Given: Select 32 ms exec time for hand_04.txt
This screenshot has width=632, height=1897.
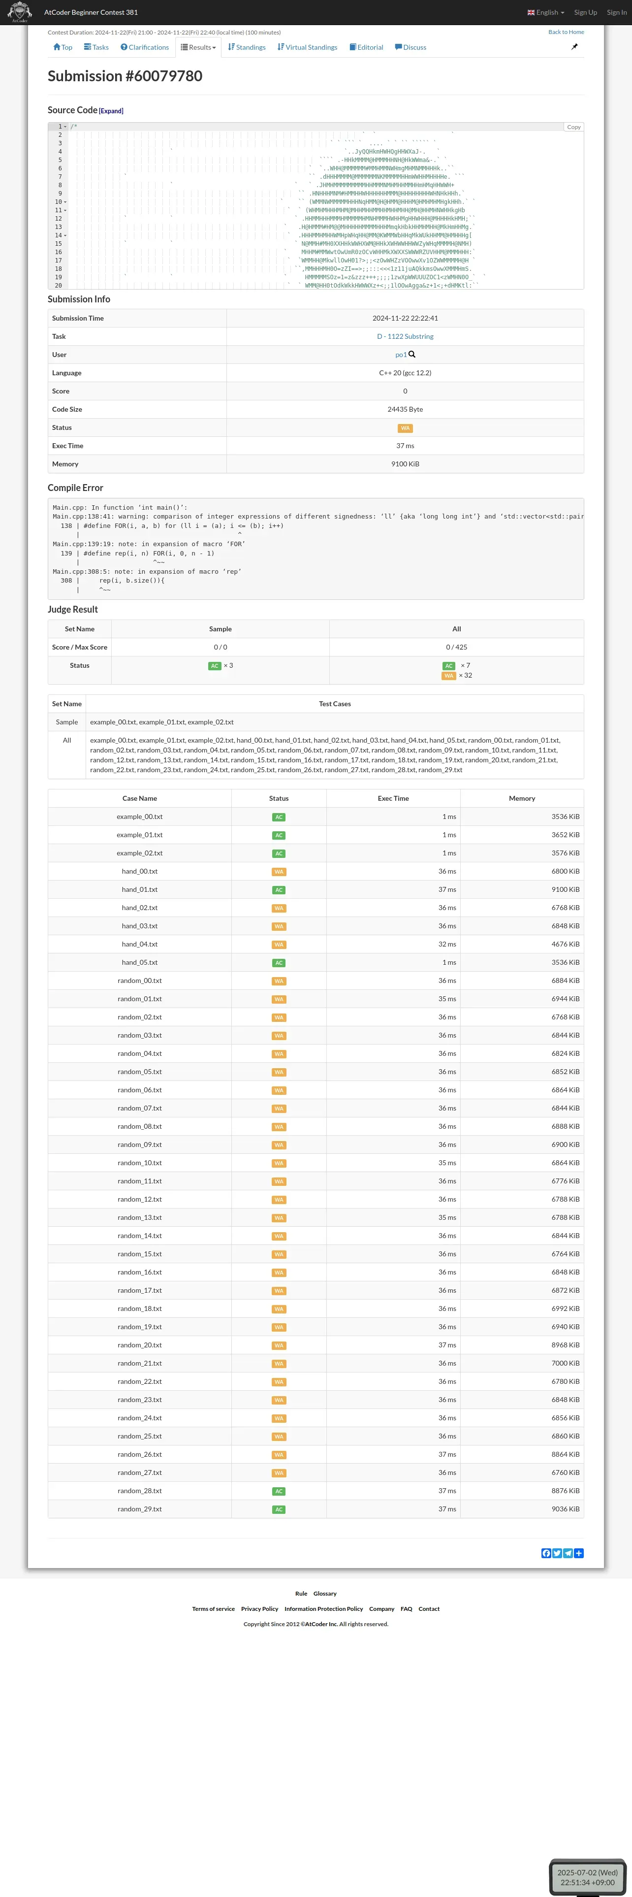Looking at the screenshot, I should tap(447, 945).
